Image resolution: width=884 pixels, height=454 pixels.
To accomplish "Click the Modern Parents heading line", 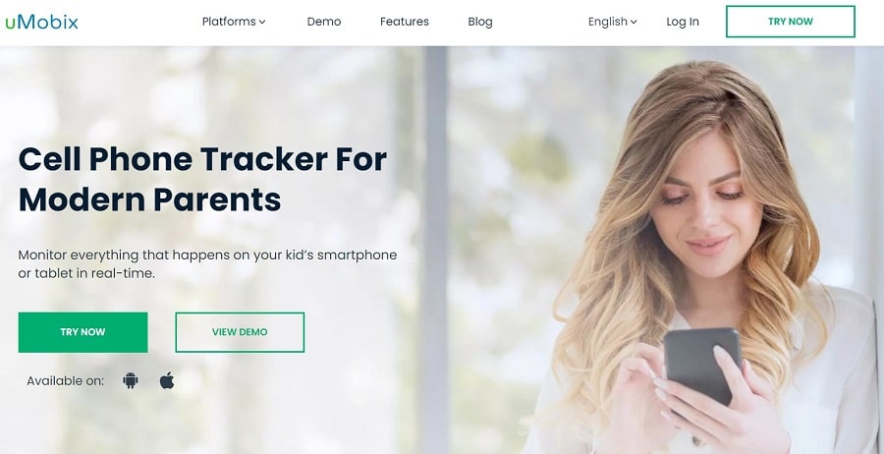I will coord(149,199).
